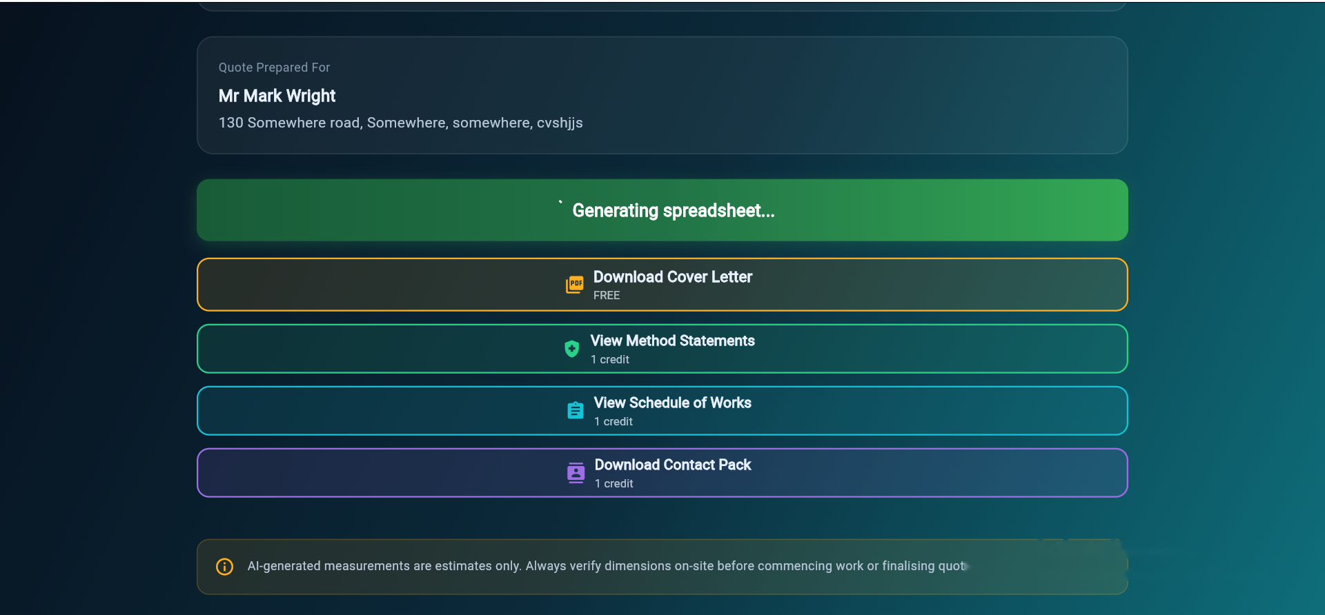Click the spinner beside Generating spreadsheet
This screenshot has height=615, width=1325.
point(560,202)
